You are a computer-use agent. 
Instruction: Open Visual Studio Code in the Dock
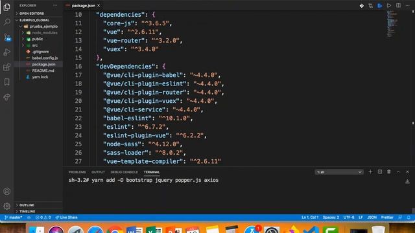[311, 230]
